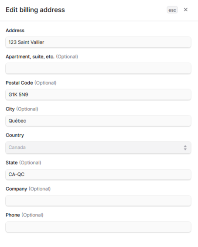The height and width of the screenshot is (247, 198).
Task: Click the esc keyboard shortcut badge
Action: coord(172,10)
